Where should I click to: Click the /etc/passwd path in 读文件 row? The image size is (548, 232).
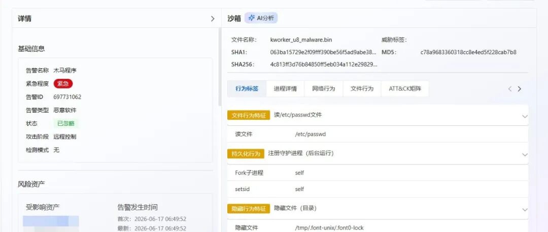pyautogui.click(x=311, y=134)
